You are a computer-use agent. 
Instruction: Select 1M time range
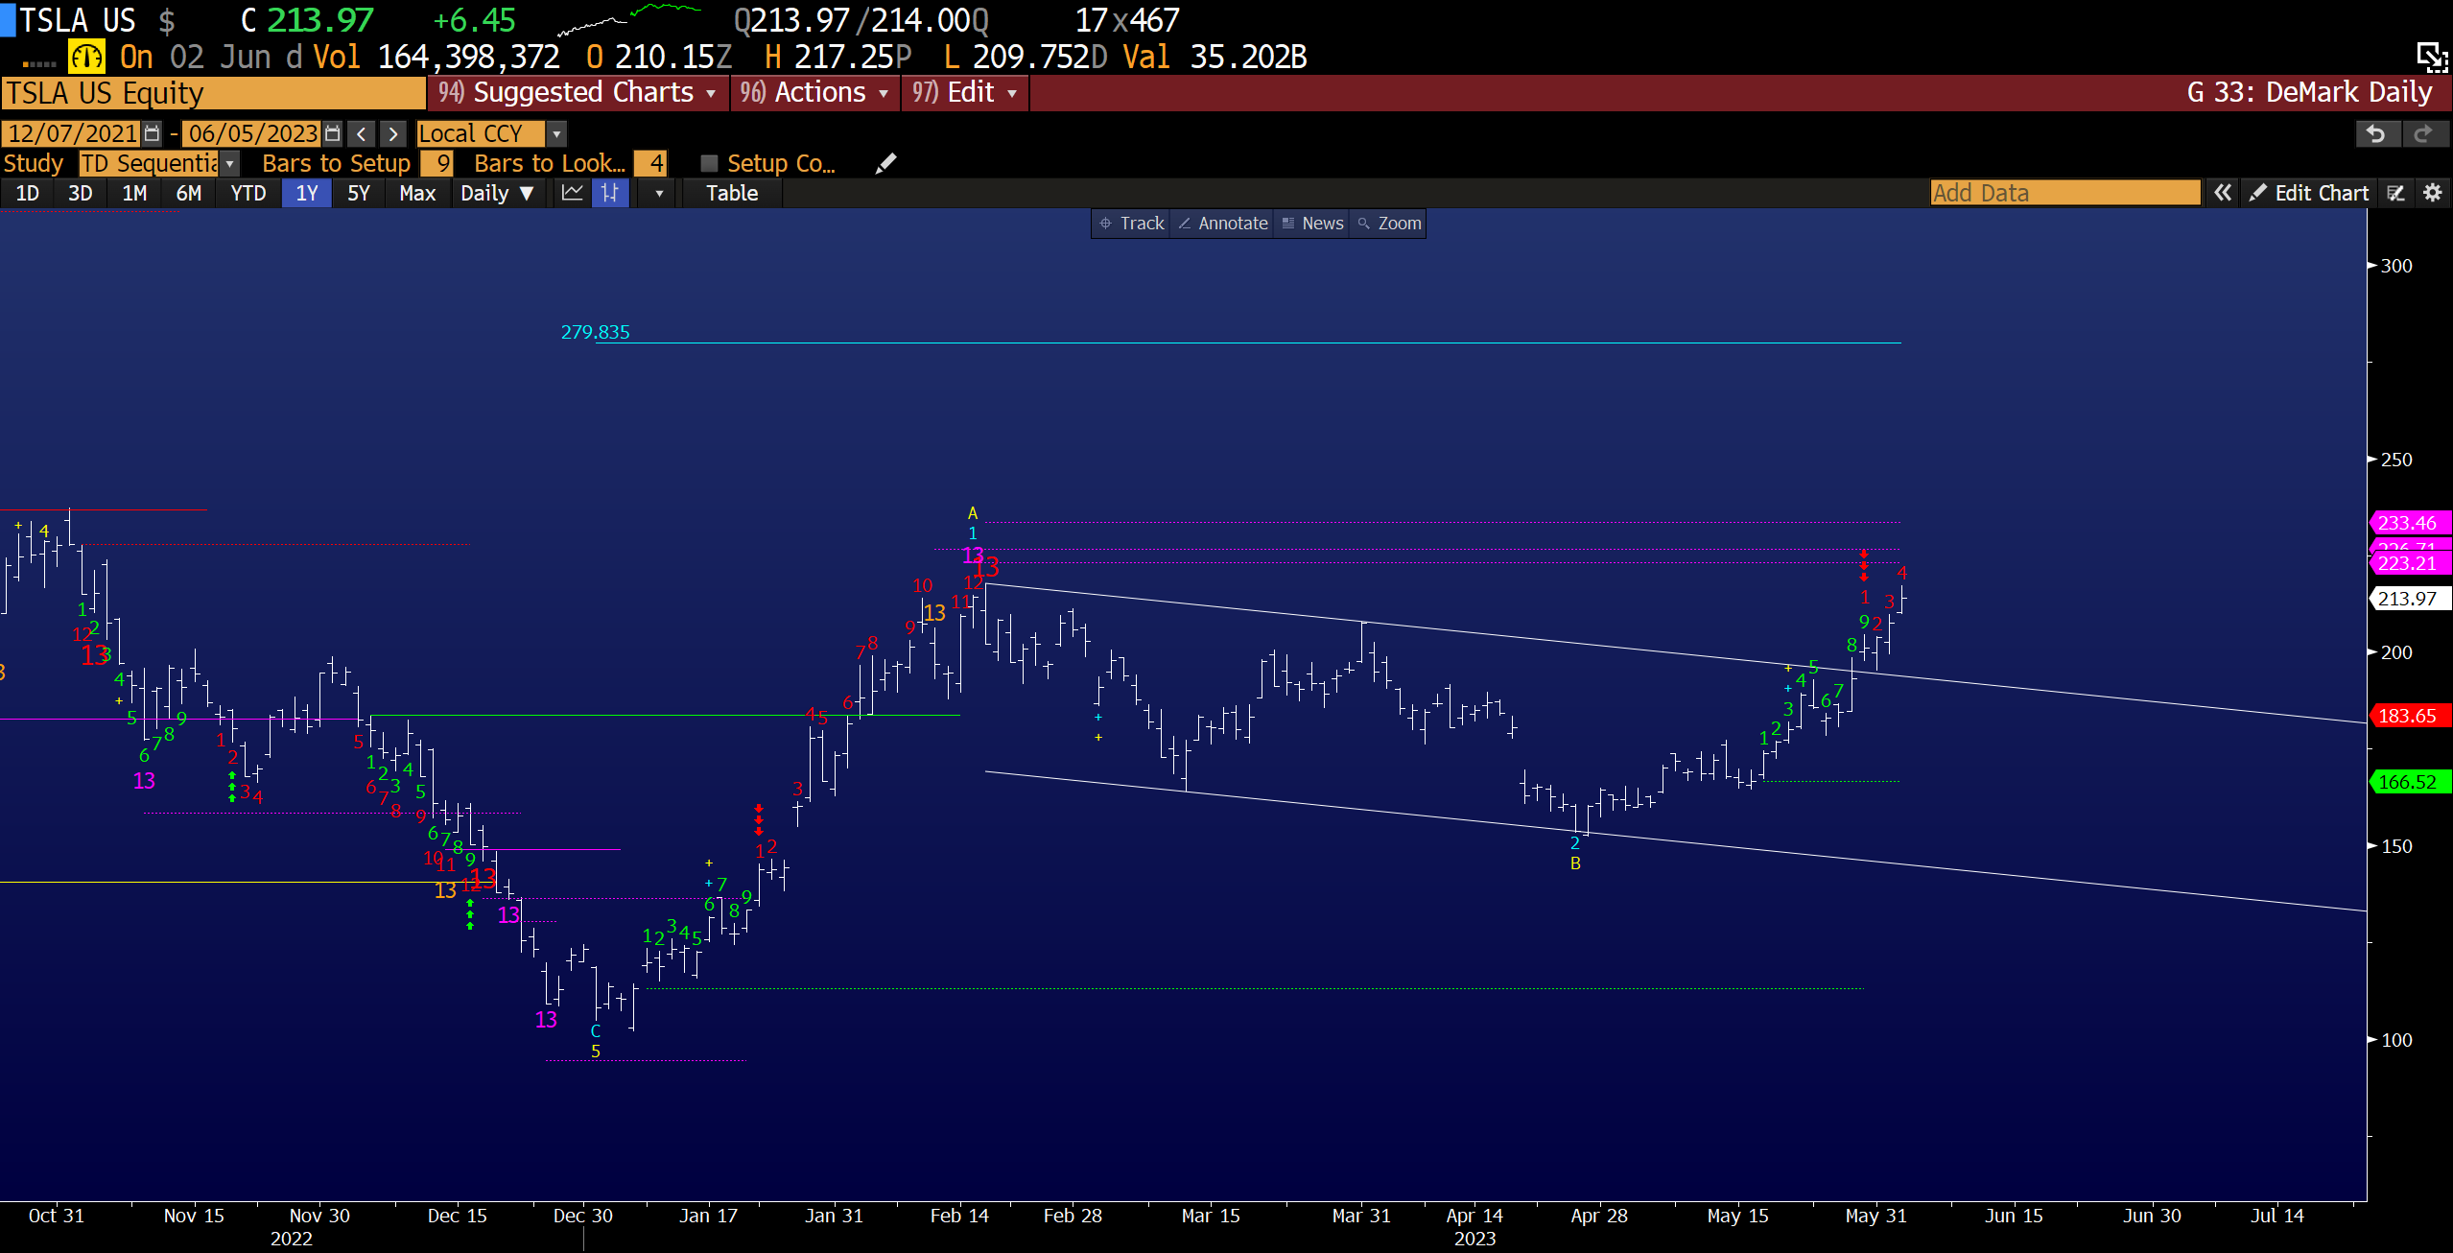134,193
